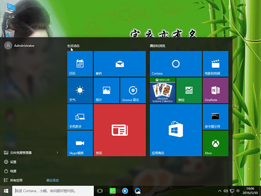Screen dimensions: 261x196
Task: Expand the 文件资源管理器 jump list arrow
Action: pyautogui.click(x=57, y=153)
